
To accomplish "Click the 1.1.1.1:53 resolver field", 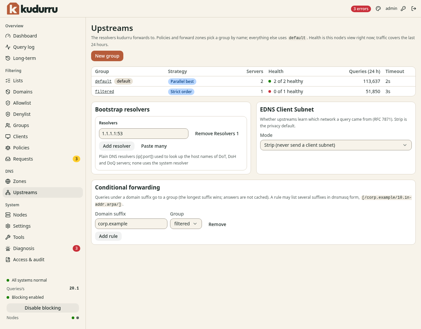I will [144, 134].
